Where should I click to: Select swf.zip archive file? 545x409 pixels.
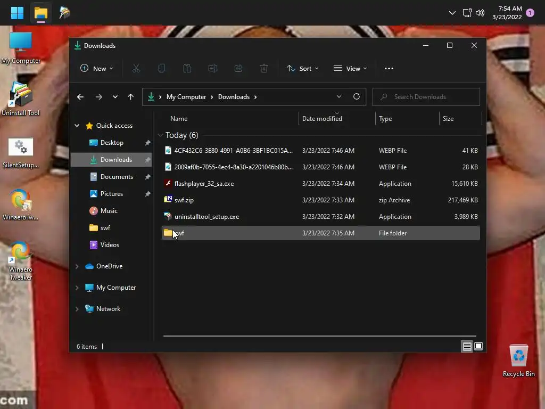[321, 200]
